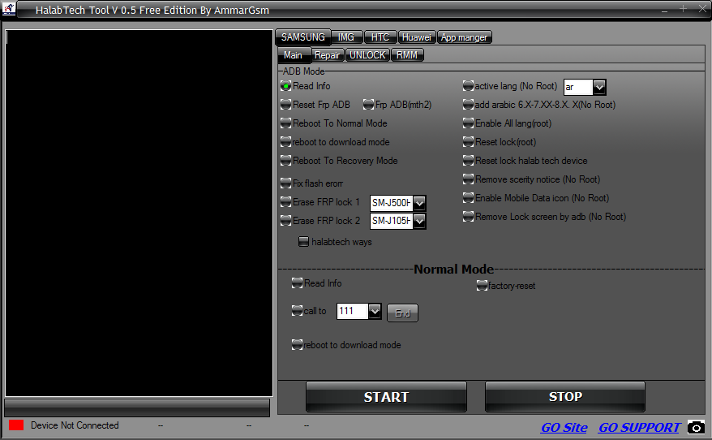712x440 pixels.
Task: Select ADB Mode Read Info radio button
Action: click(x=285, y=86)
